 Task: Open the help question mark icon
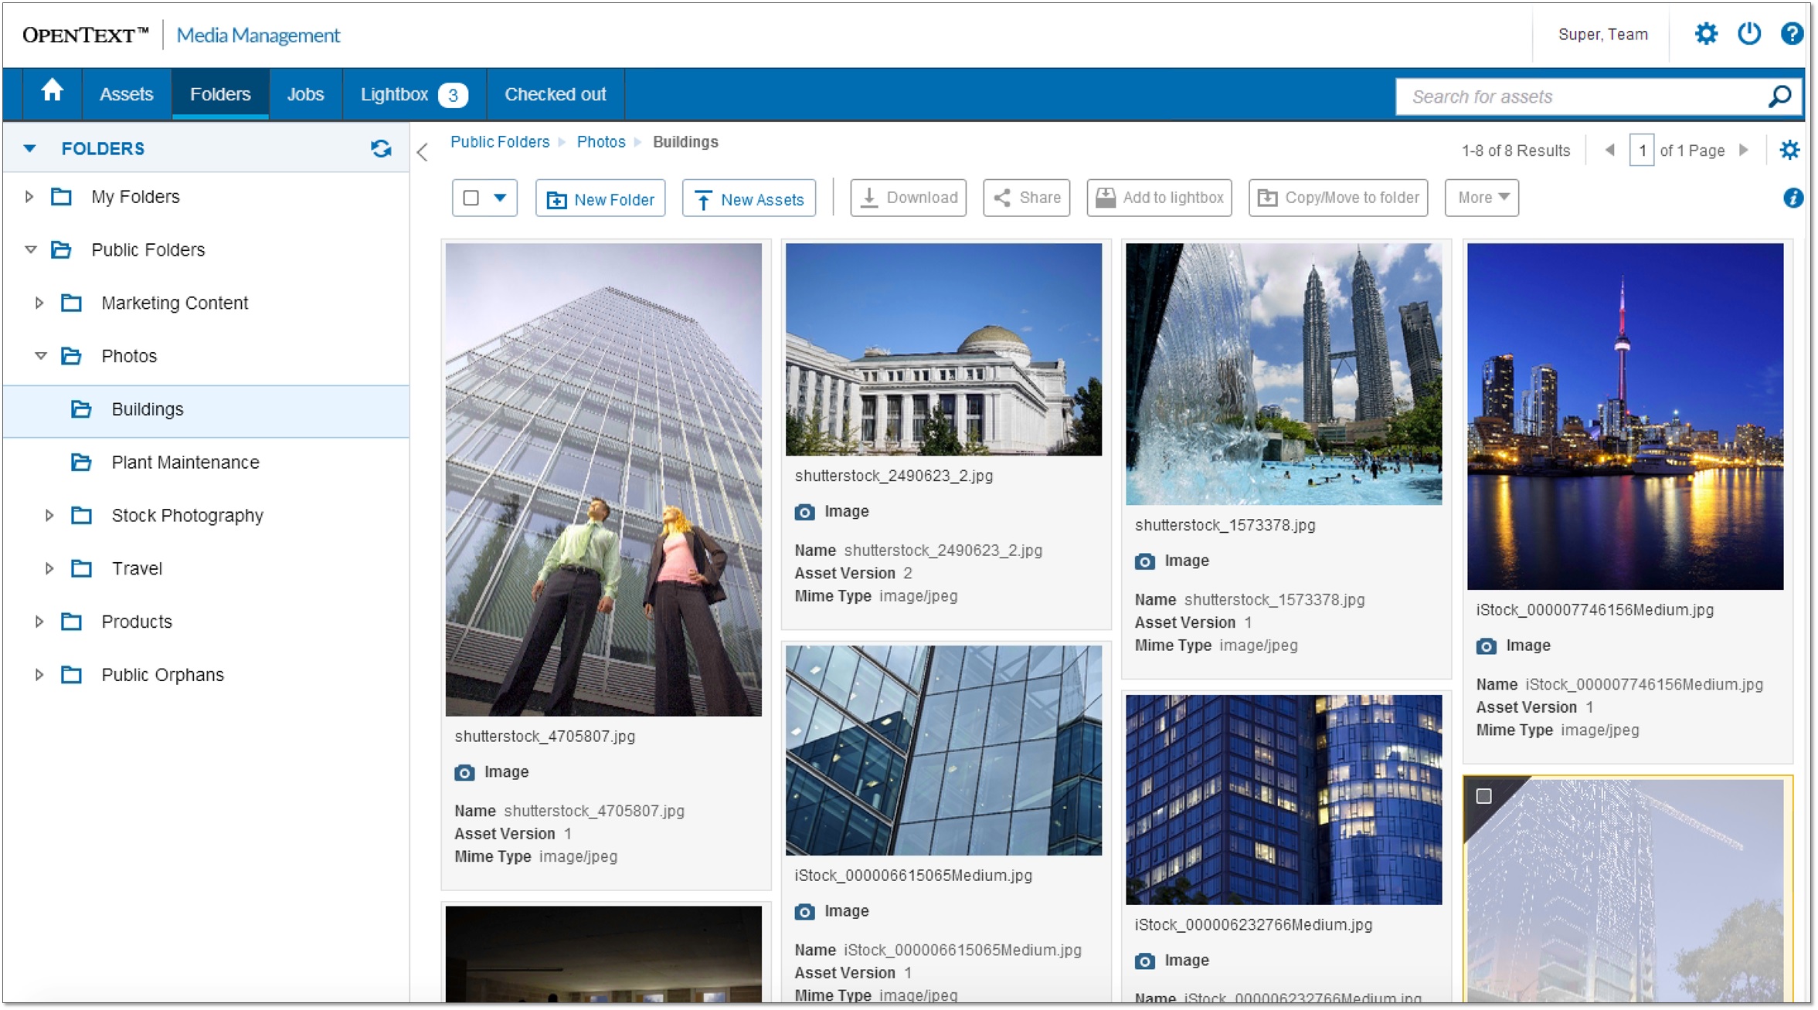coord(1792,34)
